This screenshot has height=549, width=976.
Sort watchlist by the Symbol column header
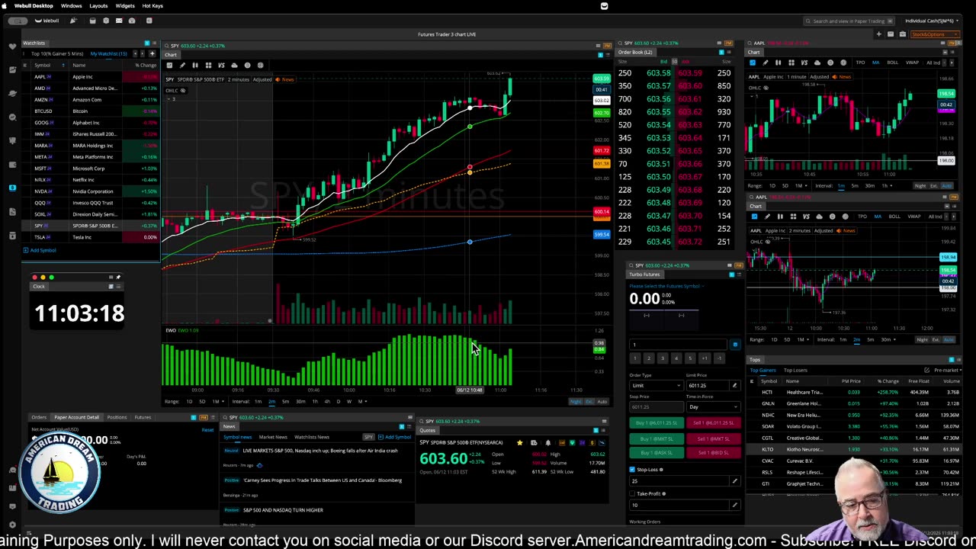click(x=42, y=65)
